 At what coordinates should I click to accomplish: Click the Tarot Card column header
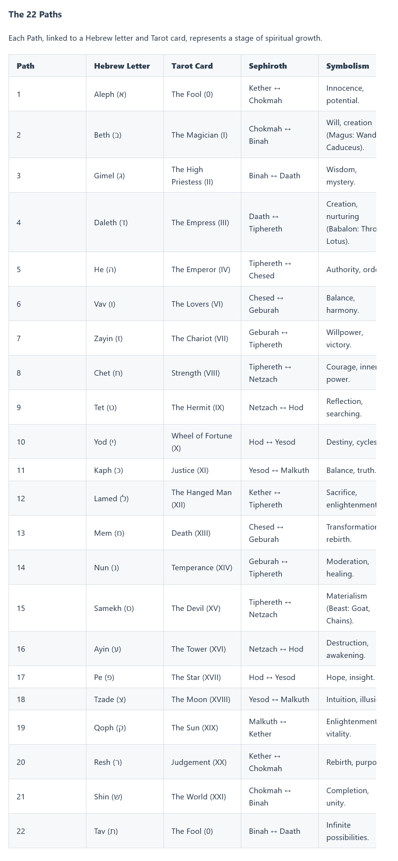point(192,66)
